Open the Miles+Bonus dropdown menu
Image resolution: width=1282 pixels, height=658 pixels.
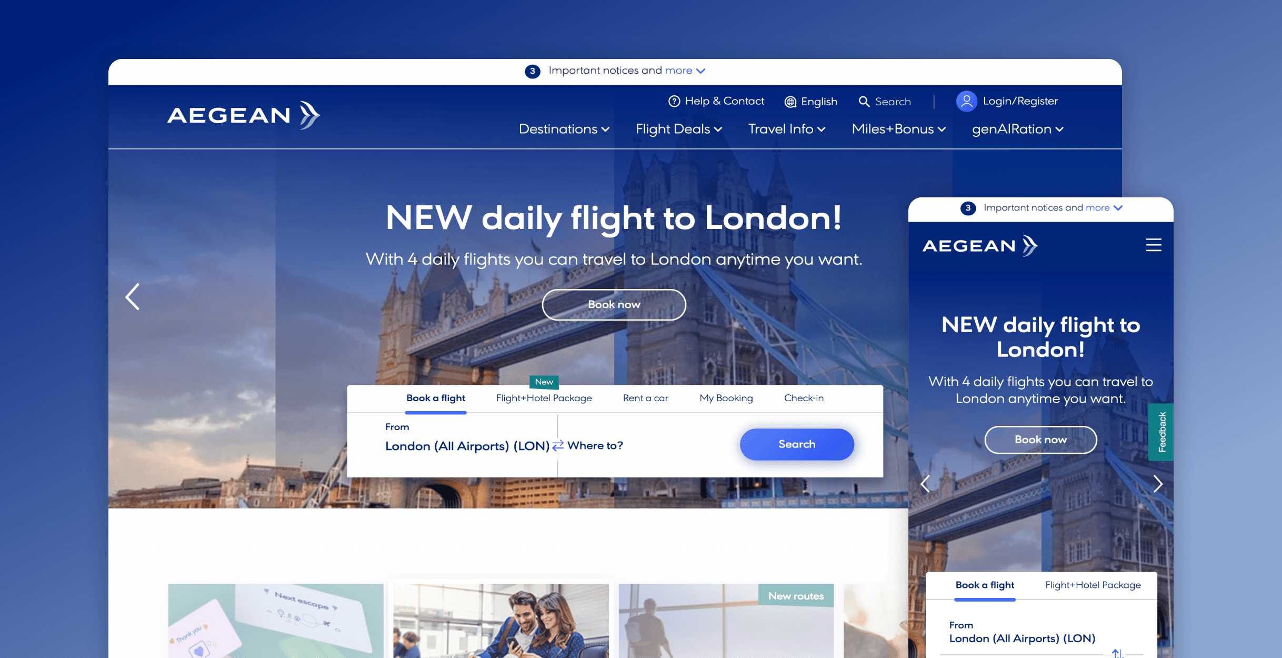[x=899, y=129]
